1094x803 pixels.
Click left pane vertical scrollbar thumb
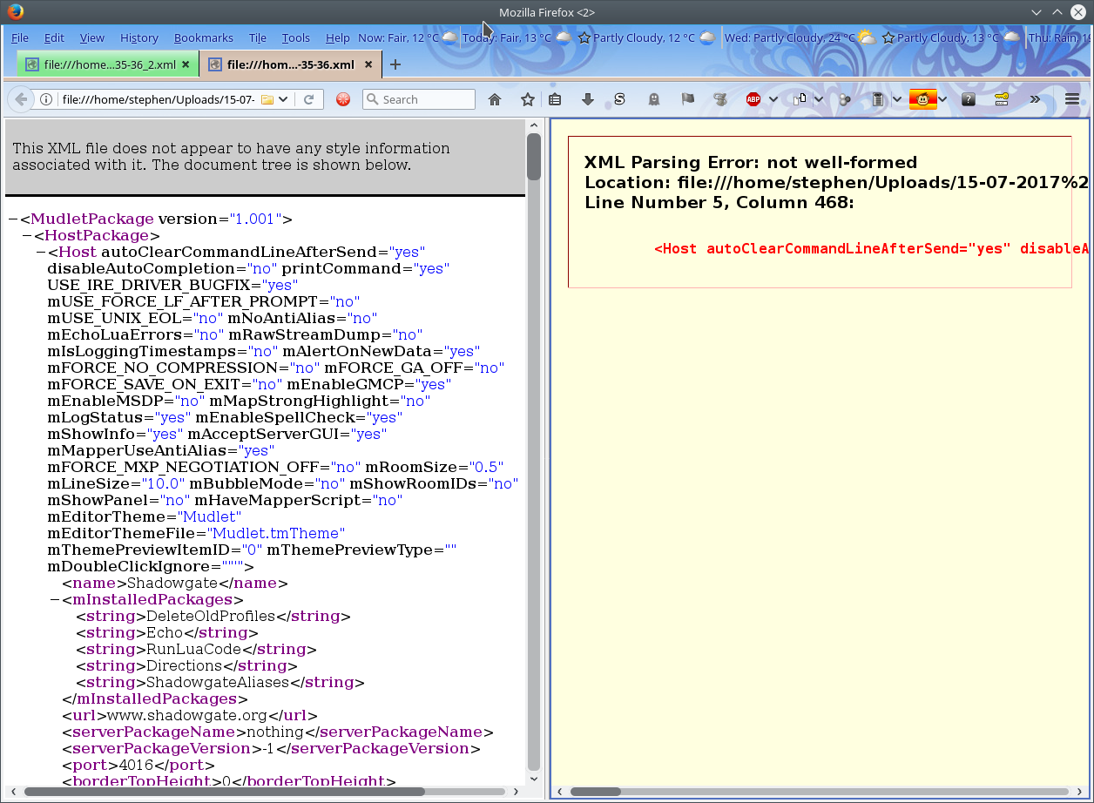click(x=534, y=157)
